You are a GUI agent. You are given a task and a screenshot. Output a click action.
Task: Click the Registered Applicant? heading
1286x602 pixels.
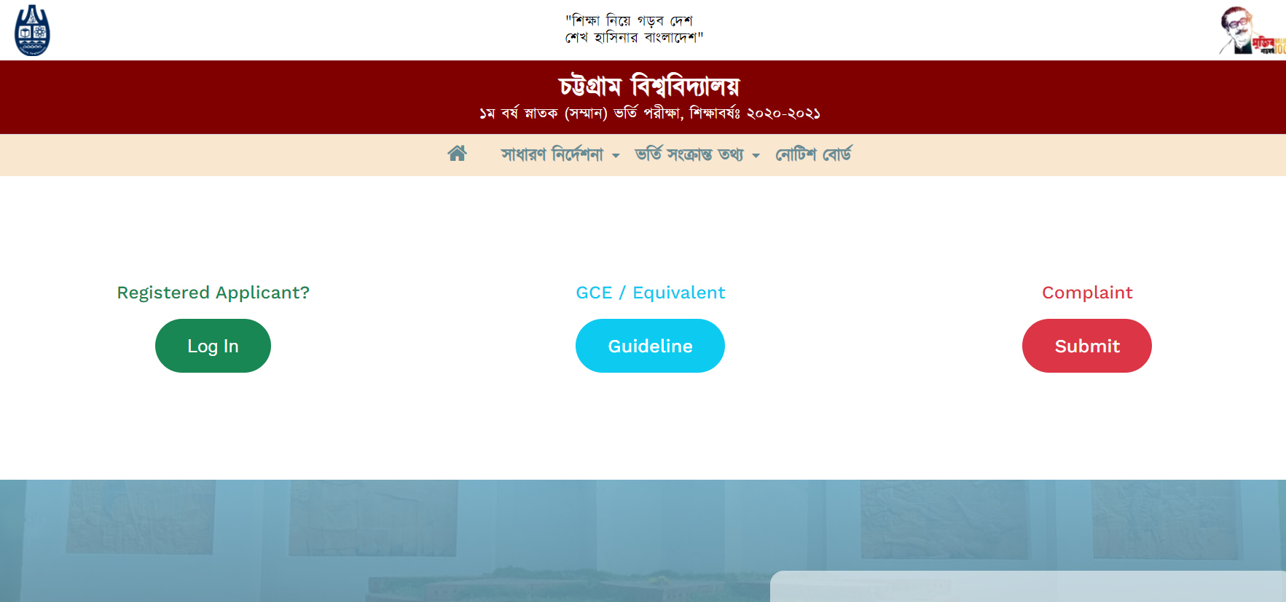213,293
